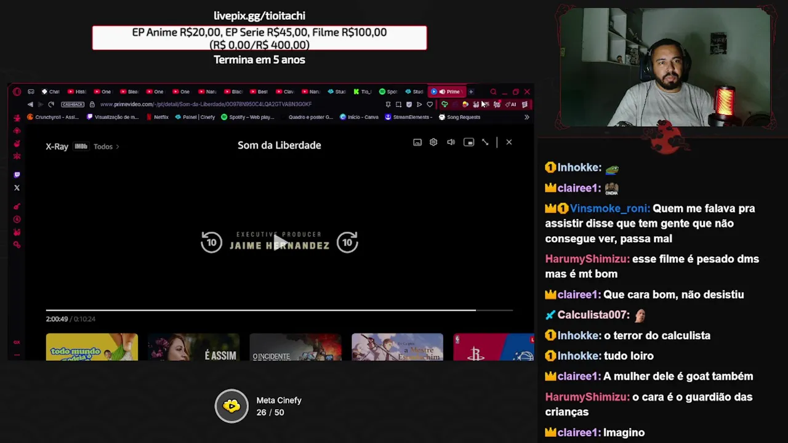Screen dimensions: 788x443
Task: Skip forward 10 seconds in player
Action: pos(347,242)
